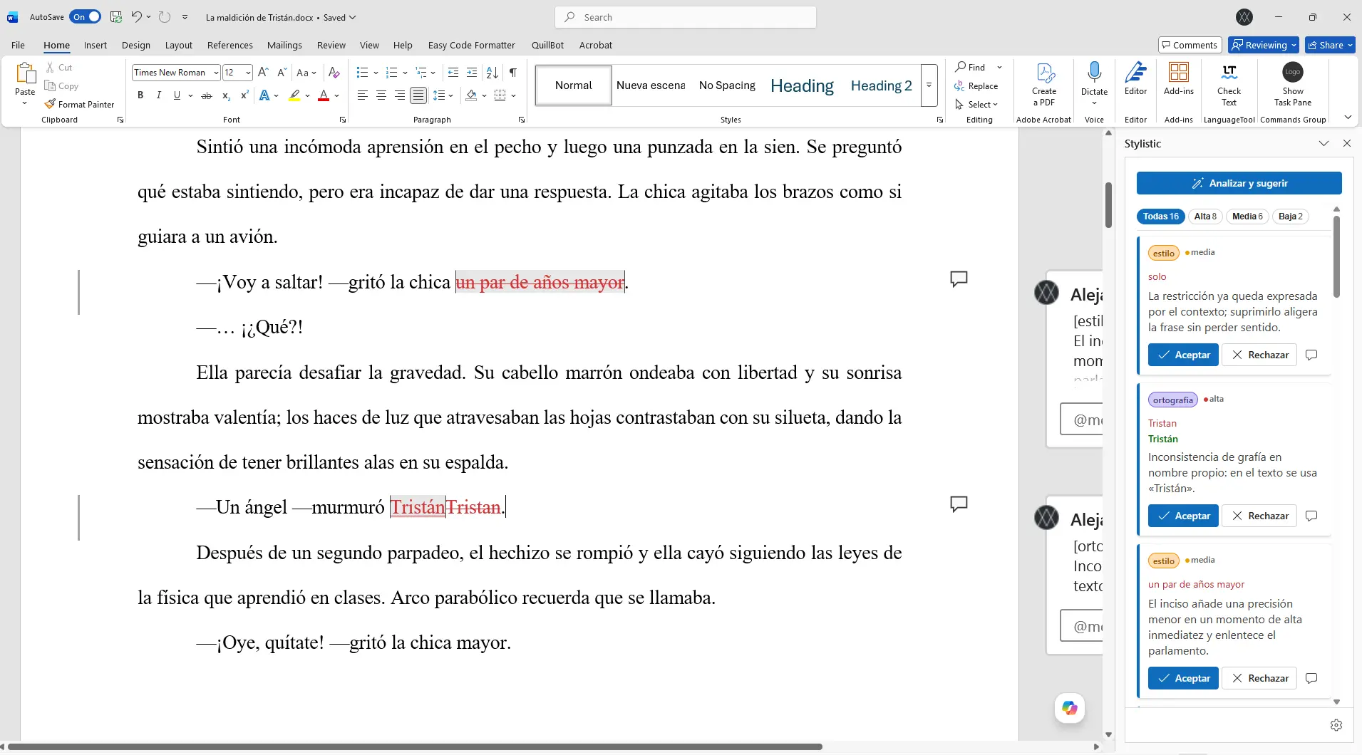Filter suggestions by Todas 16
This screenshot has width=1362, height=755.
click(x=1160, y=217)
